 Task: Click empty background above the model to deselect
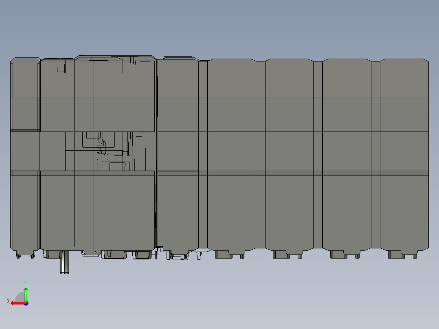point(220,29)
